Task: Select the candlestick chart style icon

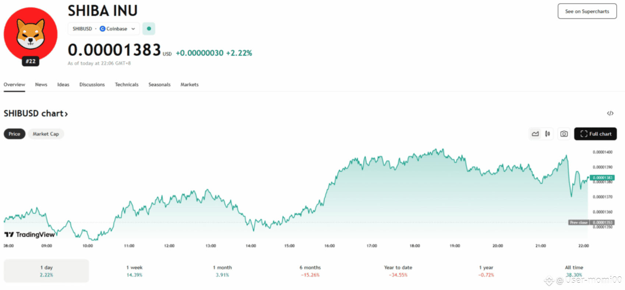Action: [548, 134]
